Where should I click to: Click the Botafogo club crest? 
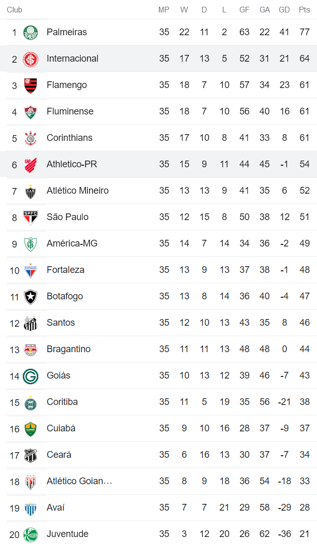coord(31,297)
